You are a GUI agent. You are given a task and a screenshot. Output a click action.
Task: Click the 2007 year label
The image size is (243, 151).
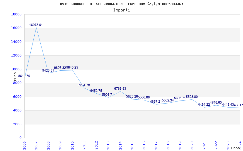coord(36,145)
